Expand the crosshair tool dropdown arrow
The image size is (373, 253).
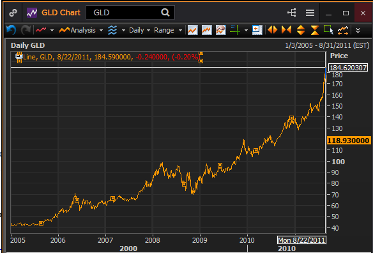click(x=246, y=31)
